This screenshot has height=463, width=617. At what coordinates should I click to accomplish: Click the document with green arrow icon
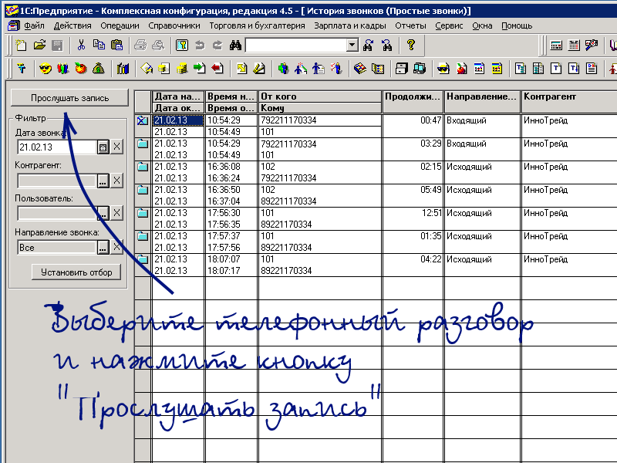(200, 69)
